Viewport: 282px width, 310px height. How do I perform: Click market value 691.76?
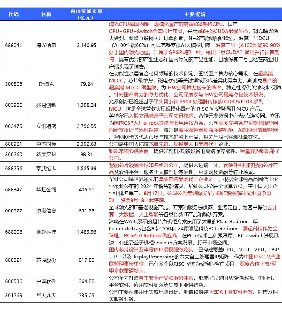click(x=86, y=211)
